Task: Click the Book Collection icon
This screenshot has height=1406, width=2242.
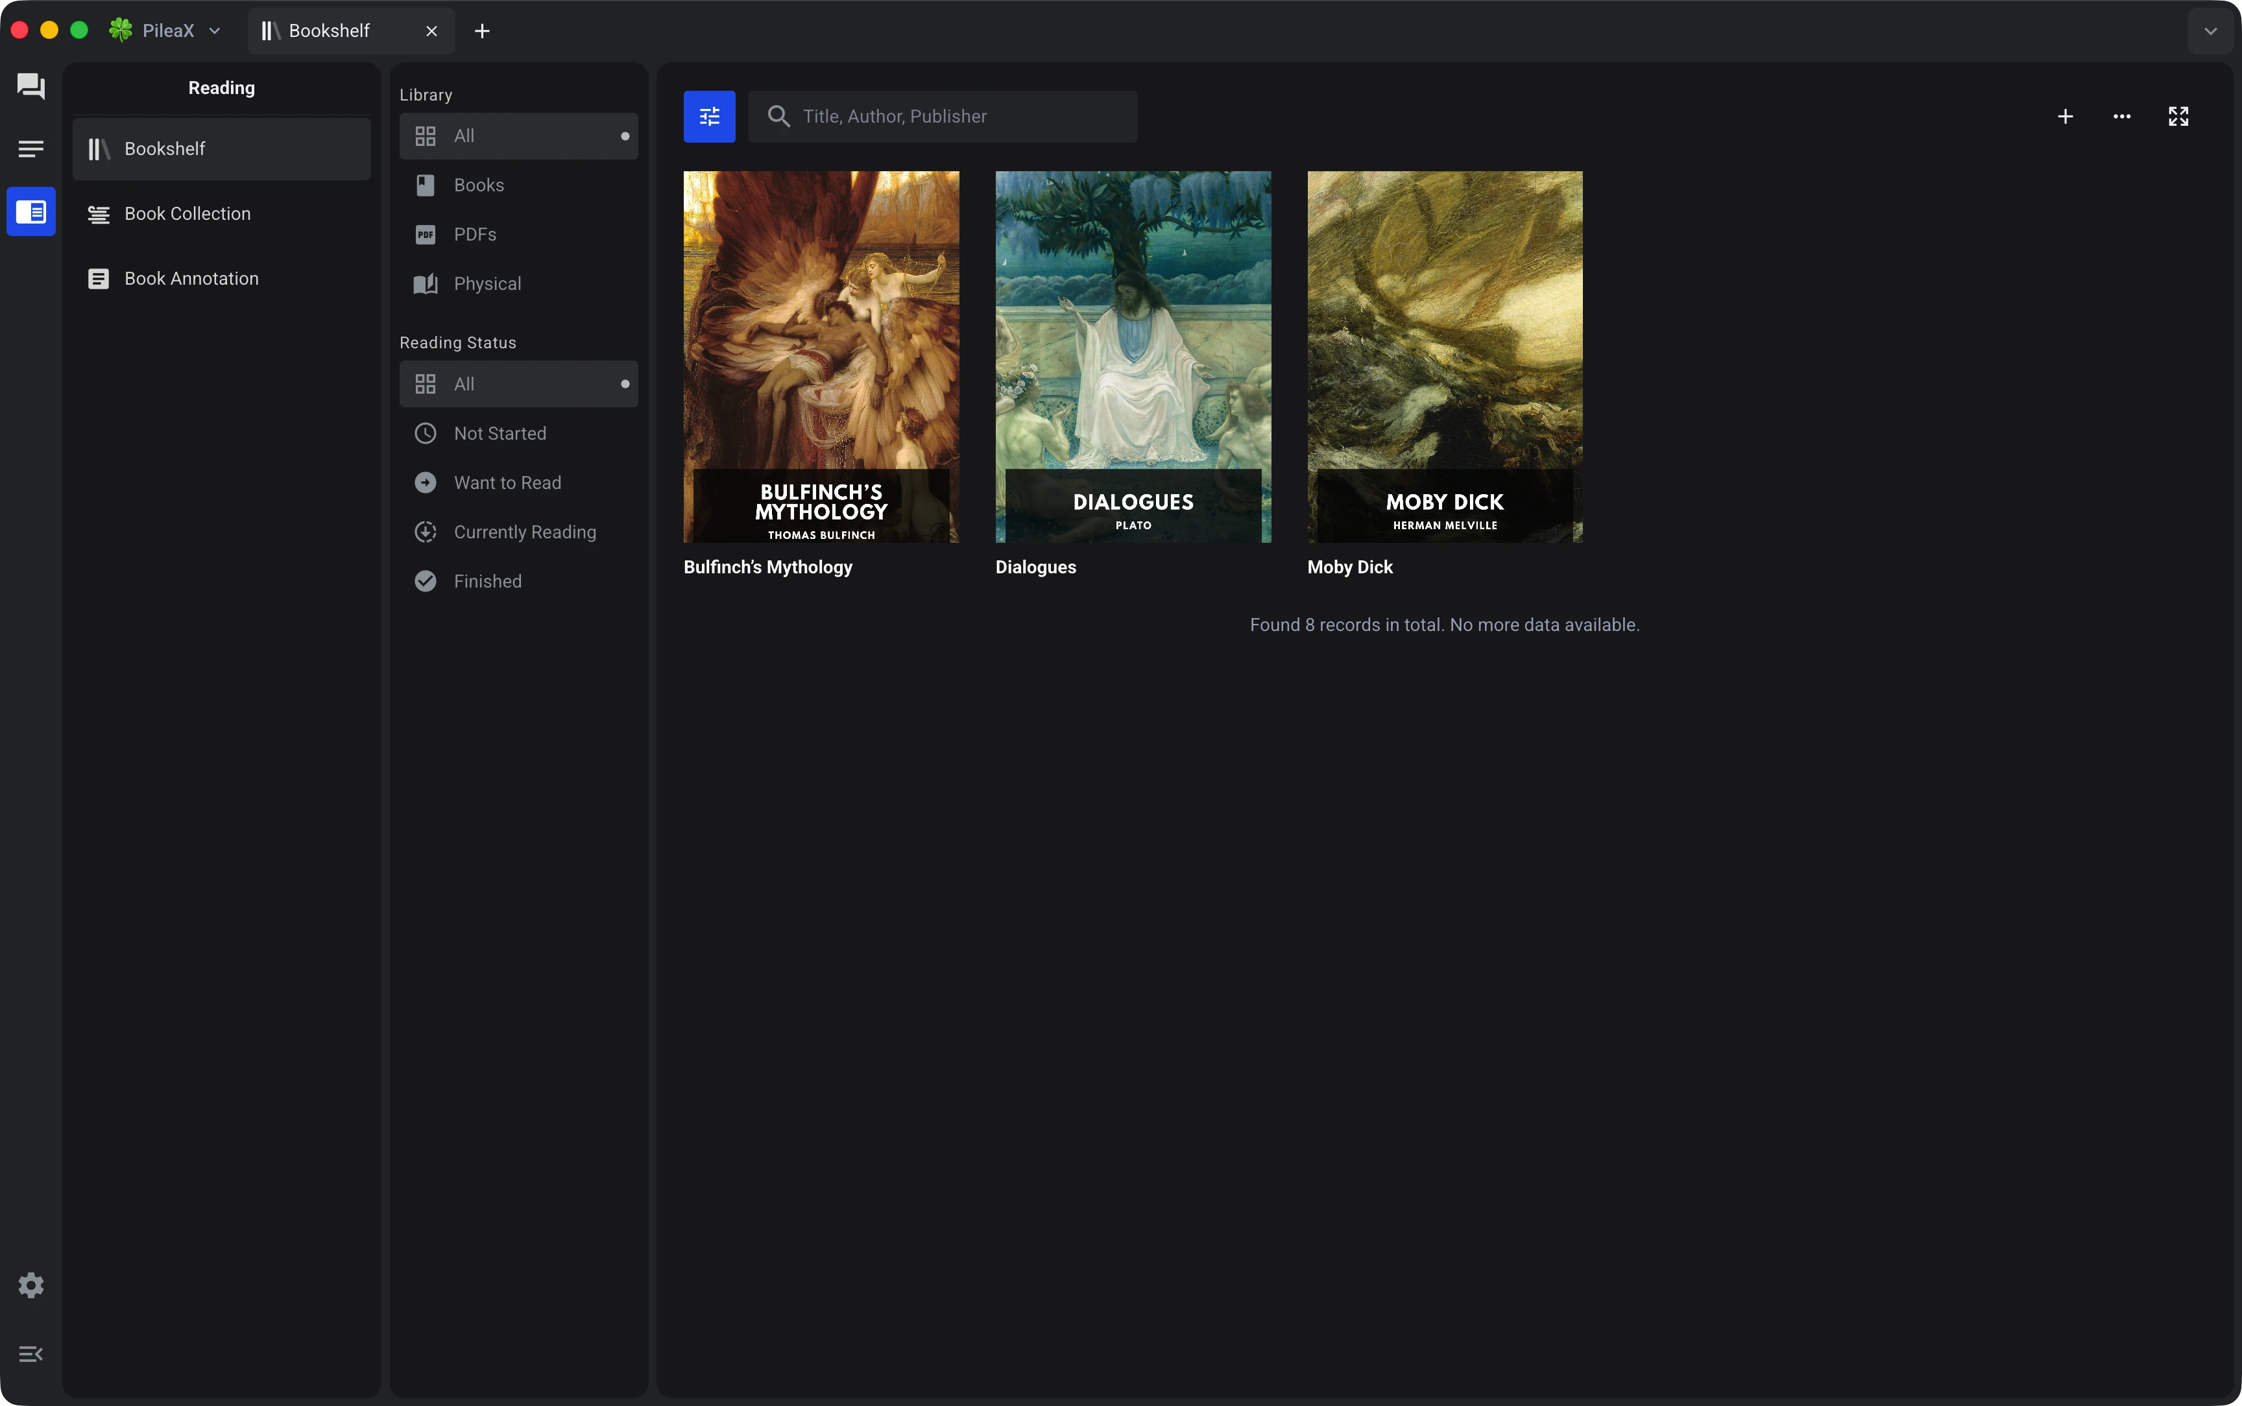Action: [x=99, y=214]
